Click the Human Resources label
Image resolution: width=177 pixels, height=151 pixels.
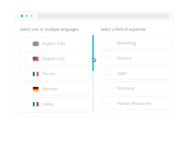point(134,103)
